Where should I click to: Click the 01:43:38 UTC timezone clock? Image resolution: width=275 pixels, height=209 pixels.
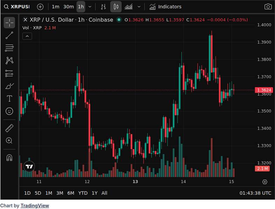point(255,193)
